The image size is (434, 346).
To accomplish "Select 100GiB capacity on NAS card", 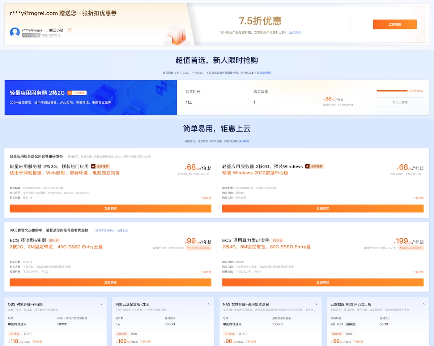I will pyautogui.click(x=277, y=324).
